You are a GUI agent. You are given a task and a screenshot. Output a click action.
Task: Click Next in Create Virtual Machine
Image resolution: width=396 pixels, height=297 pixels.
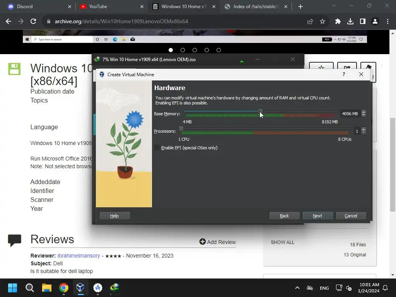click(317, 216)
